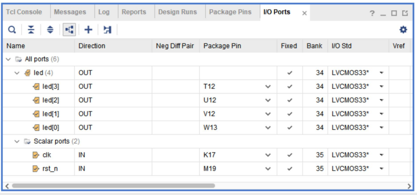Image resolution: width=417 pixels, height=195 pixels.
Task: Sort by Package Pin column header
Action: tap(222, 46)
